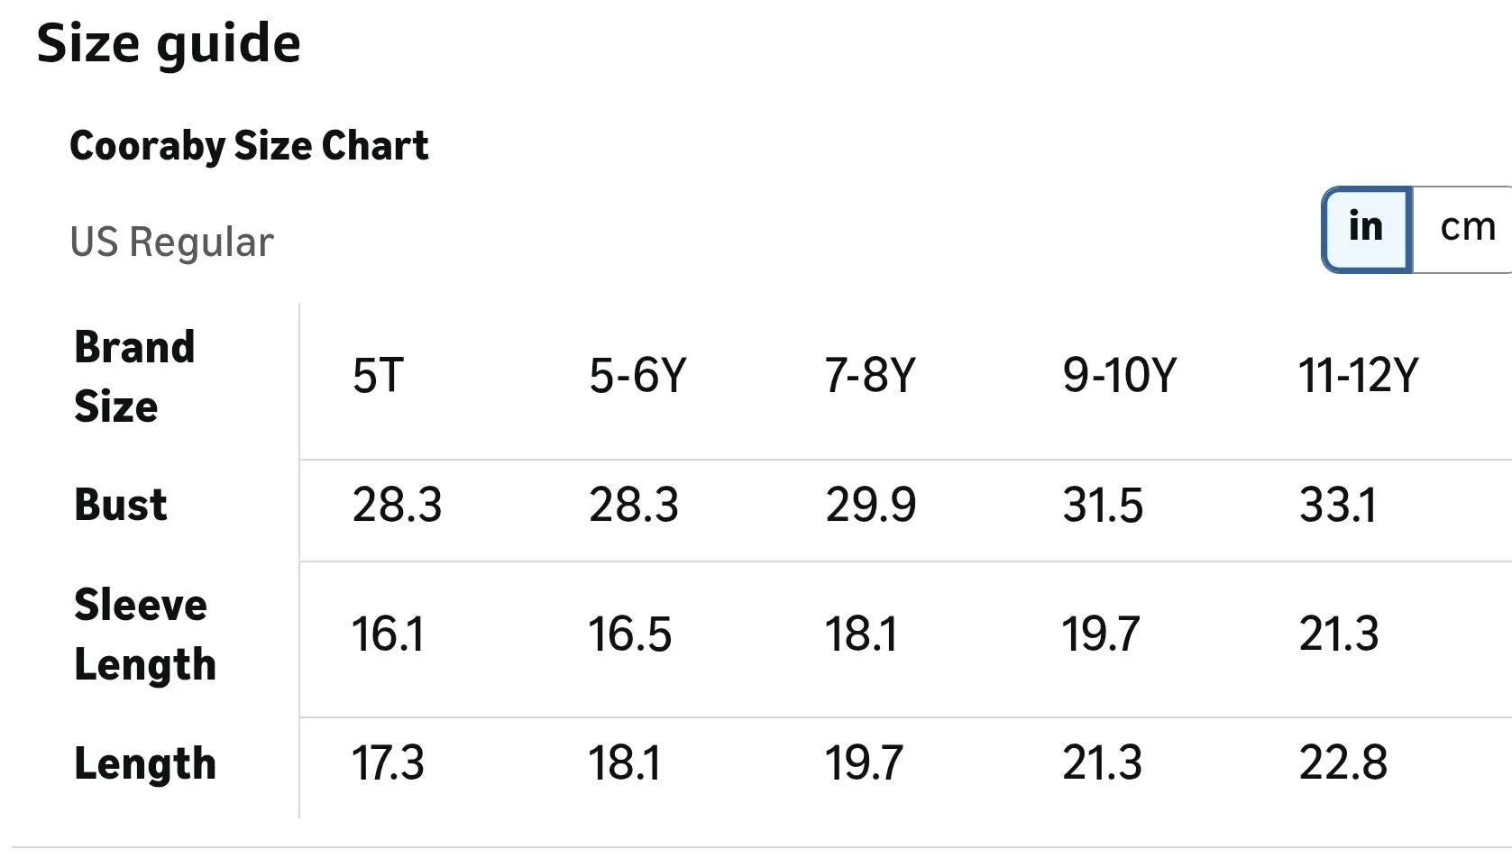Click the 29.9 bust measurement cell
The image size is (1512, 858).
click(x=870, y=506)
